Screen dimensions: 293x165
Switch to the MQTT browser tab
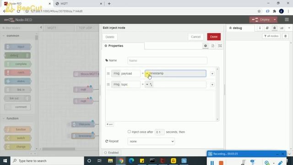78,4
